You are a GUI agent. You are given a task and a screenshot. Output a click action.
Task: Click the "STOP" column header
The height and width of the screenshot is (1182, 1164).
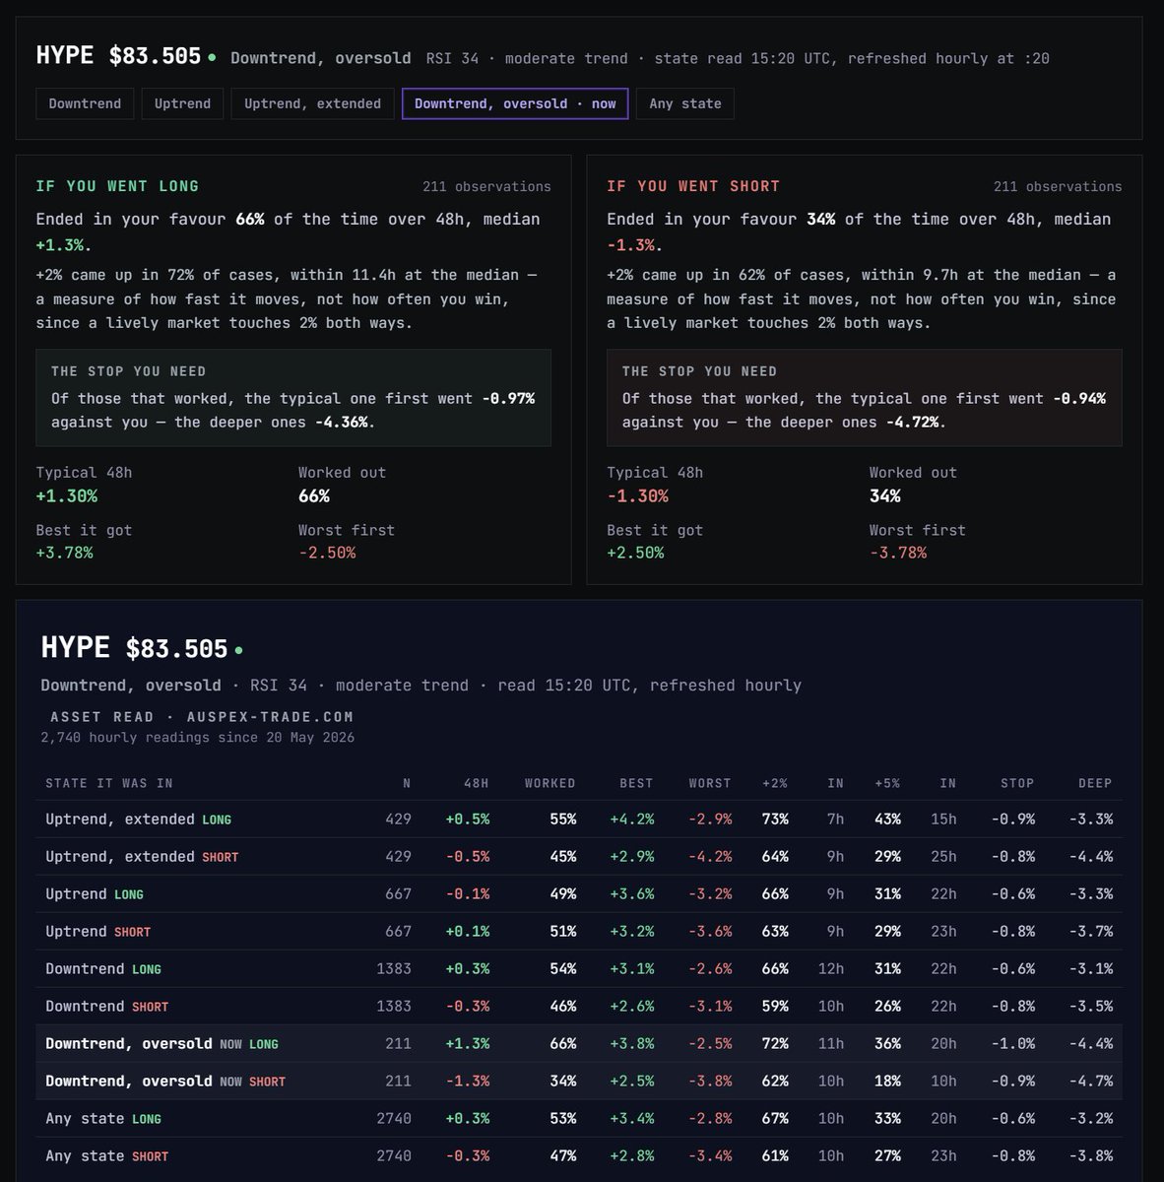(1017, 783)
